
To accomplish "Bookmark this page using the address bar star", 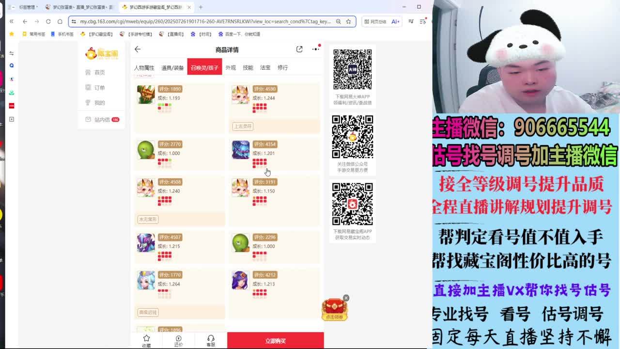I will point(348,21).
